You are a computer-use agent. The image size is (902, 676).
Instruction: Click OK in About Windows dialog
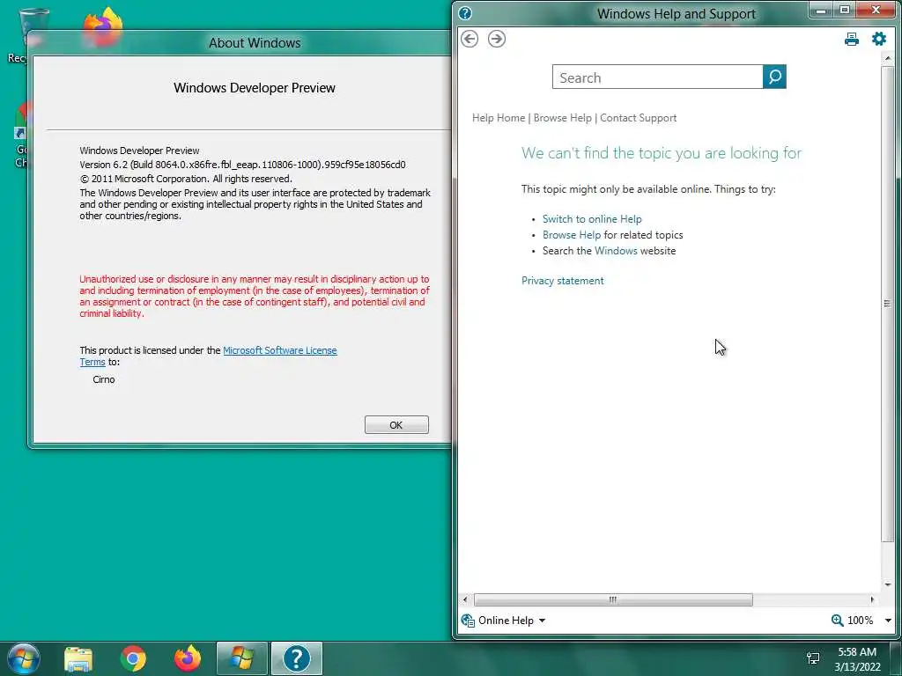coord(396,425)
